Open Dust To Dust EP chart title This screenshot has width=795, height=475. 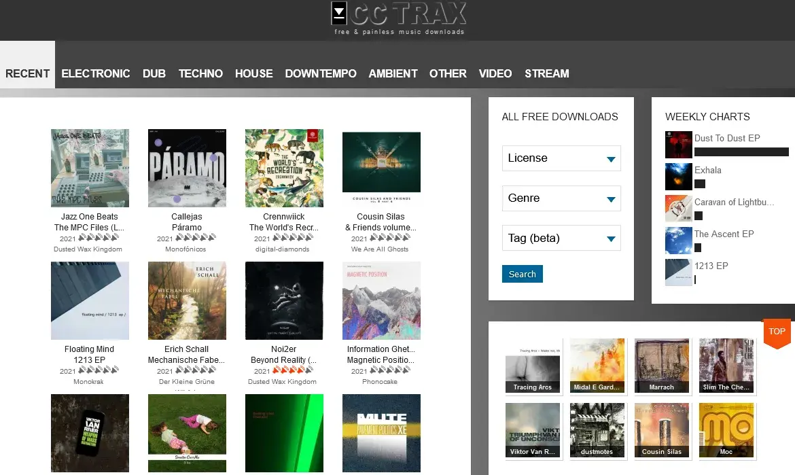point(727,138)
